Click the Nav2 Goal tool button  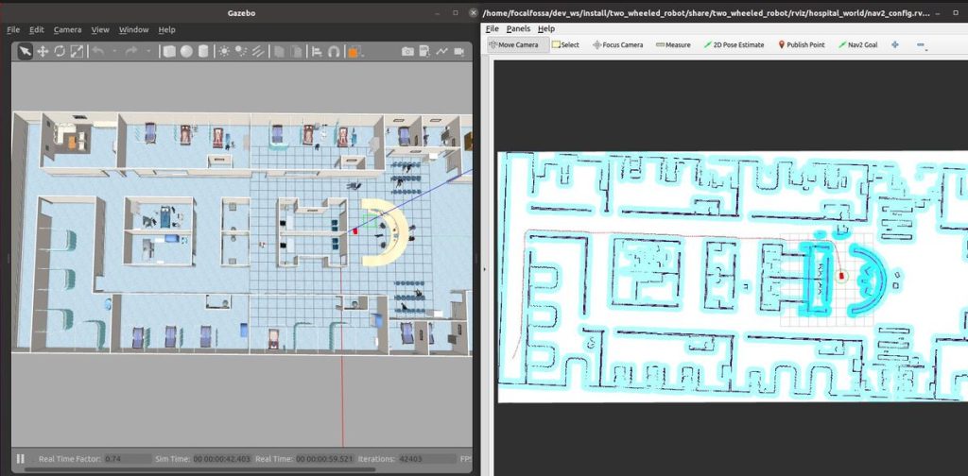(x=856, y=44)
